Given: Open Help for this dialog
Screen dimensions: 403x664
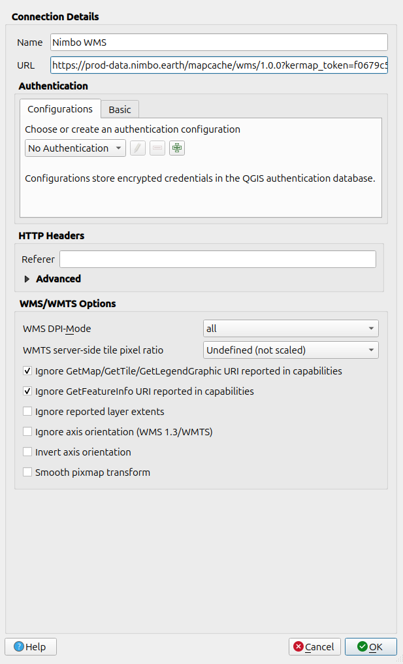Looking at the screenshot, I should [30, 647].
